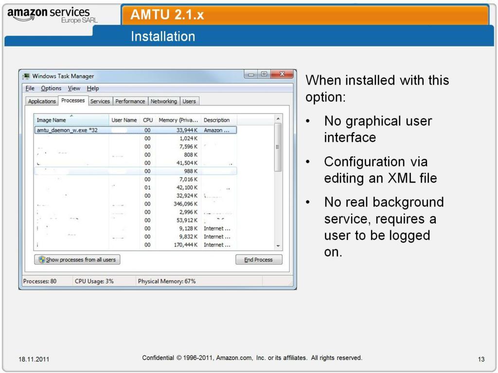Viewport: 498px width, 373px height.
Task: Select the amtu_daemon_w.exe *32 process row
Action: (136, 130)
